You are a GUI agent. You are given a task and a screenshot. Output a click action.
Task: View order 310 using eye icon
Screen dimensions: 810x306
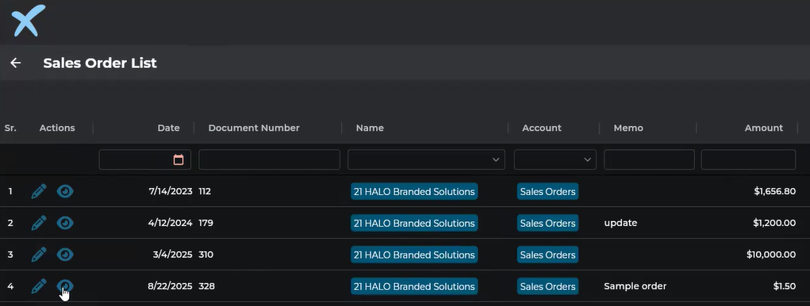pos(65,254)
